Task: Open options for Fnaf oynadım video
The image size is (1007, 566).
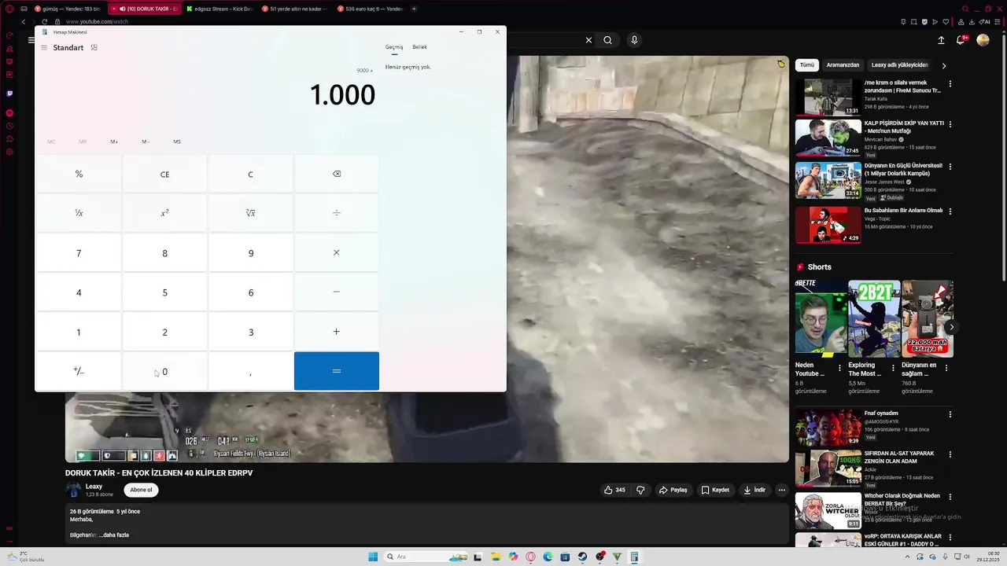Action: pyautogui.click(x=950, y=414)
